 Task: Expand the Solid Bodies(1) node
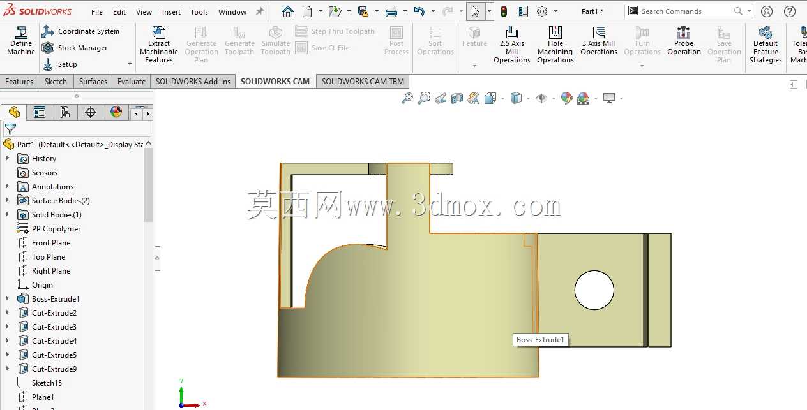tap(8, 214)
